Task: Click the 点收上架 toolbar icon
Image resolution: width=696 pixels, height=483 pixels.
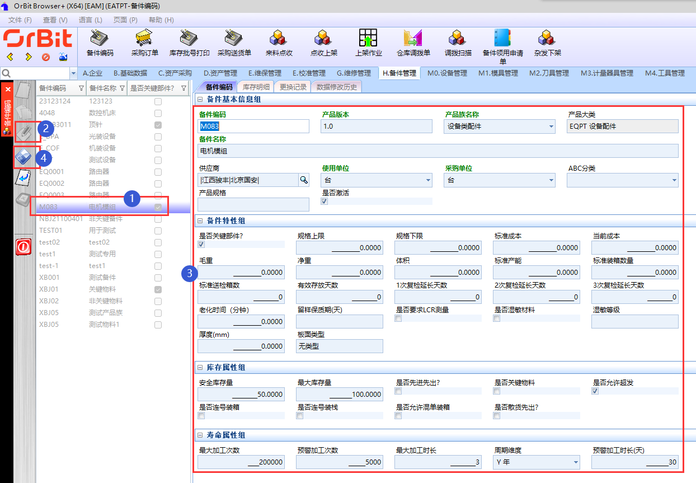Action: click(323, 44)
